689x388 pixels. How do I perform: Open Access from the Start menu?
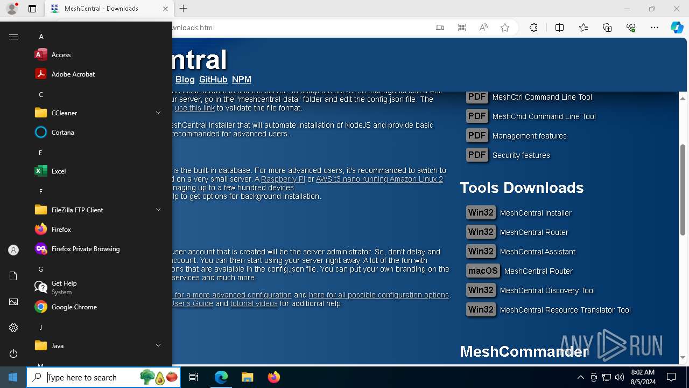99,55
